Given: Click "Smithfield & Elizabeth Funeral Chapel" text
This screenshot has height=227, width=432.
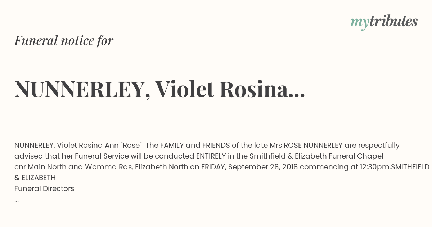Looking at the screenshot, I should pyautogui.click(x=316, y=156).
